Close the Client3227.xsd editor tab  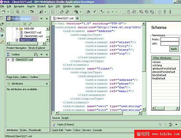click(x=77, y=18)
